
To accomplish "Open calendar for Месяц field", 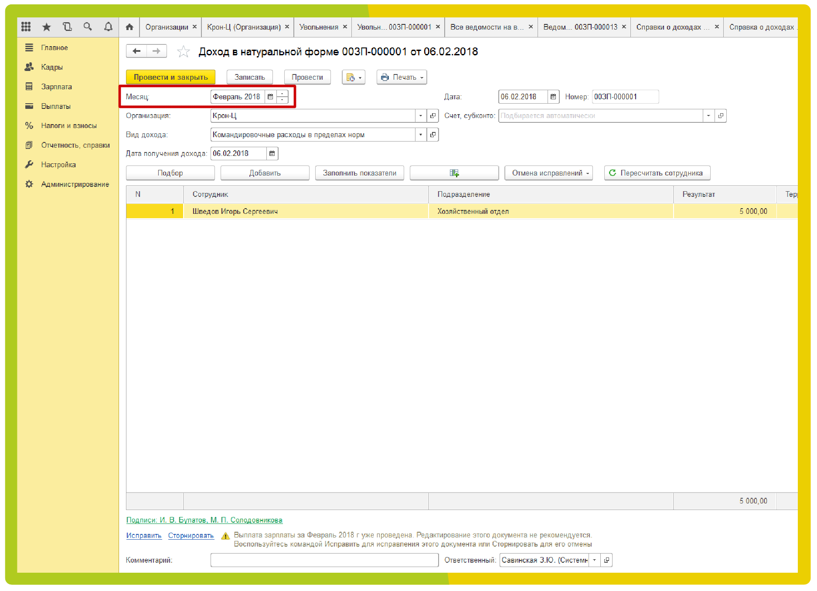I will [x=270, y=97].
